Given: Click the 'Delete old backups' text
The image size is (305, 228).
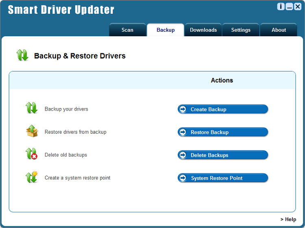Looking at the screenshot, I should (x=66, y=155).
